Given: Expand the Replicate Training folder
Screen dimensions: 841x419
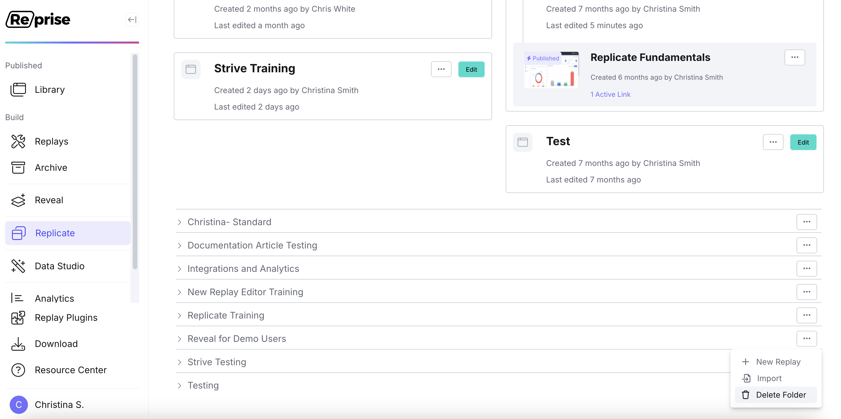Looking at the screenshot, I should click(x=179, y=315).
